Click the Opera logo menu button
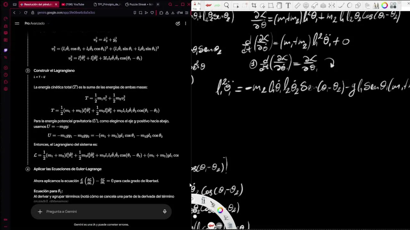410x230 pixels. point(5,4)
